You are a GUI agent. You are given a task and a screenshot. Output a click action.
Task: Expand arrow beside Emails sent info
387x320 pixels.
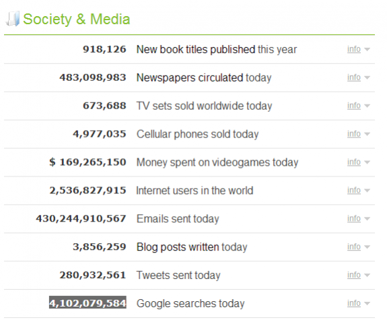coord(367,218)
